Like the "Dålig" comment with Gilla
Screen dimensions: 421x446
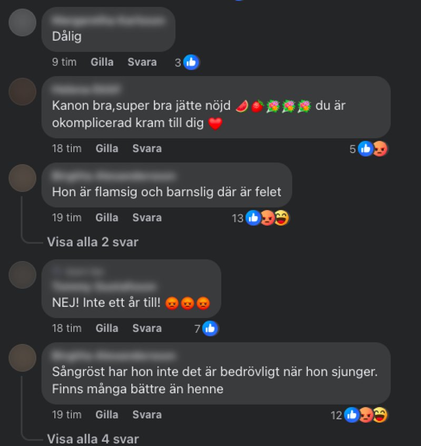(102, 62)
